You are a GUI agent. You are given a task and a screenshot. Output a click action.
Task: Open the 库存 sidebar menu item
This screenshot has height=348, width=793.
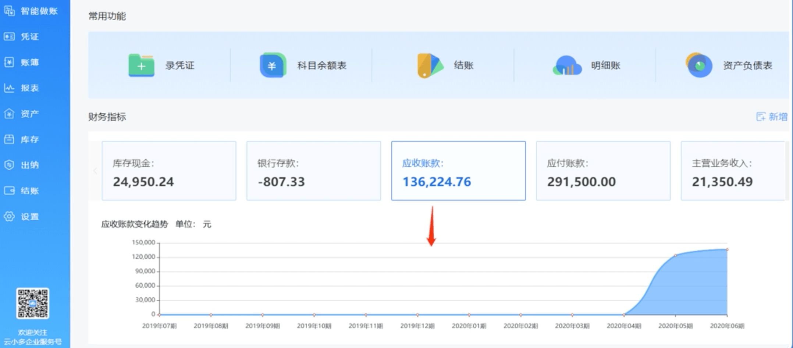(29, 139)
